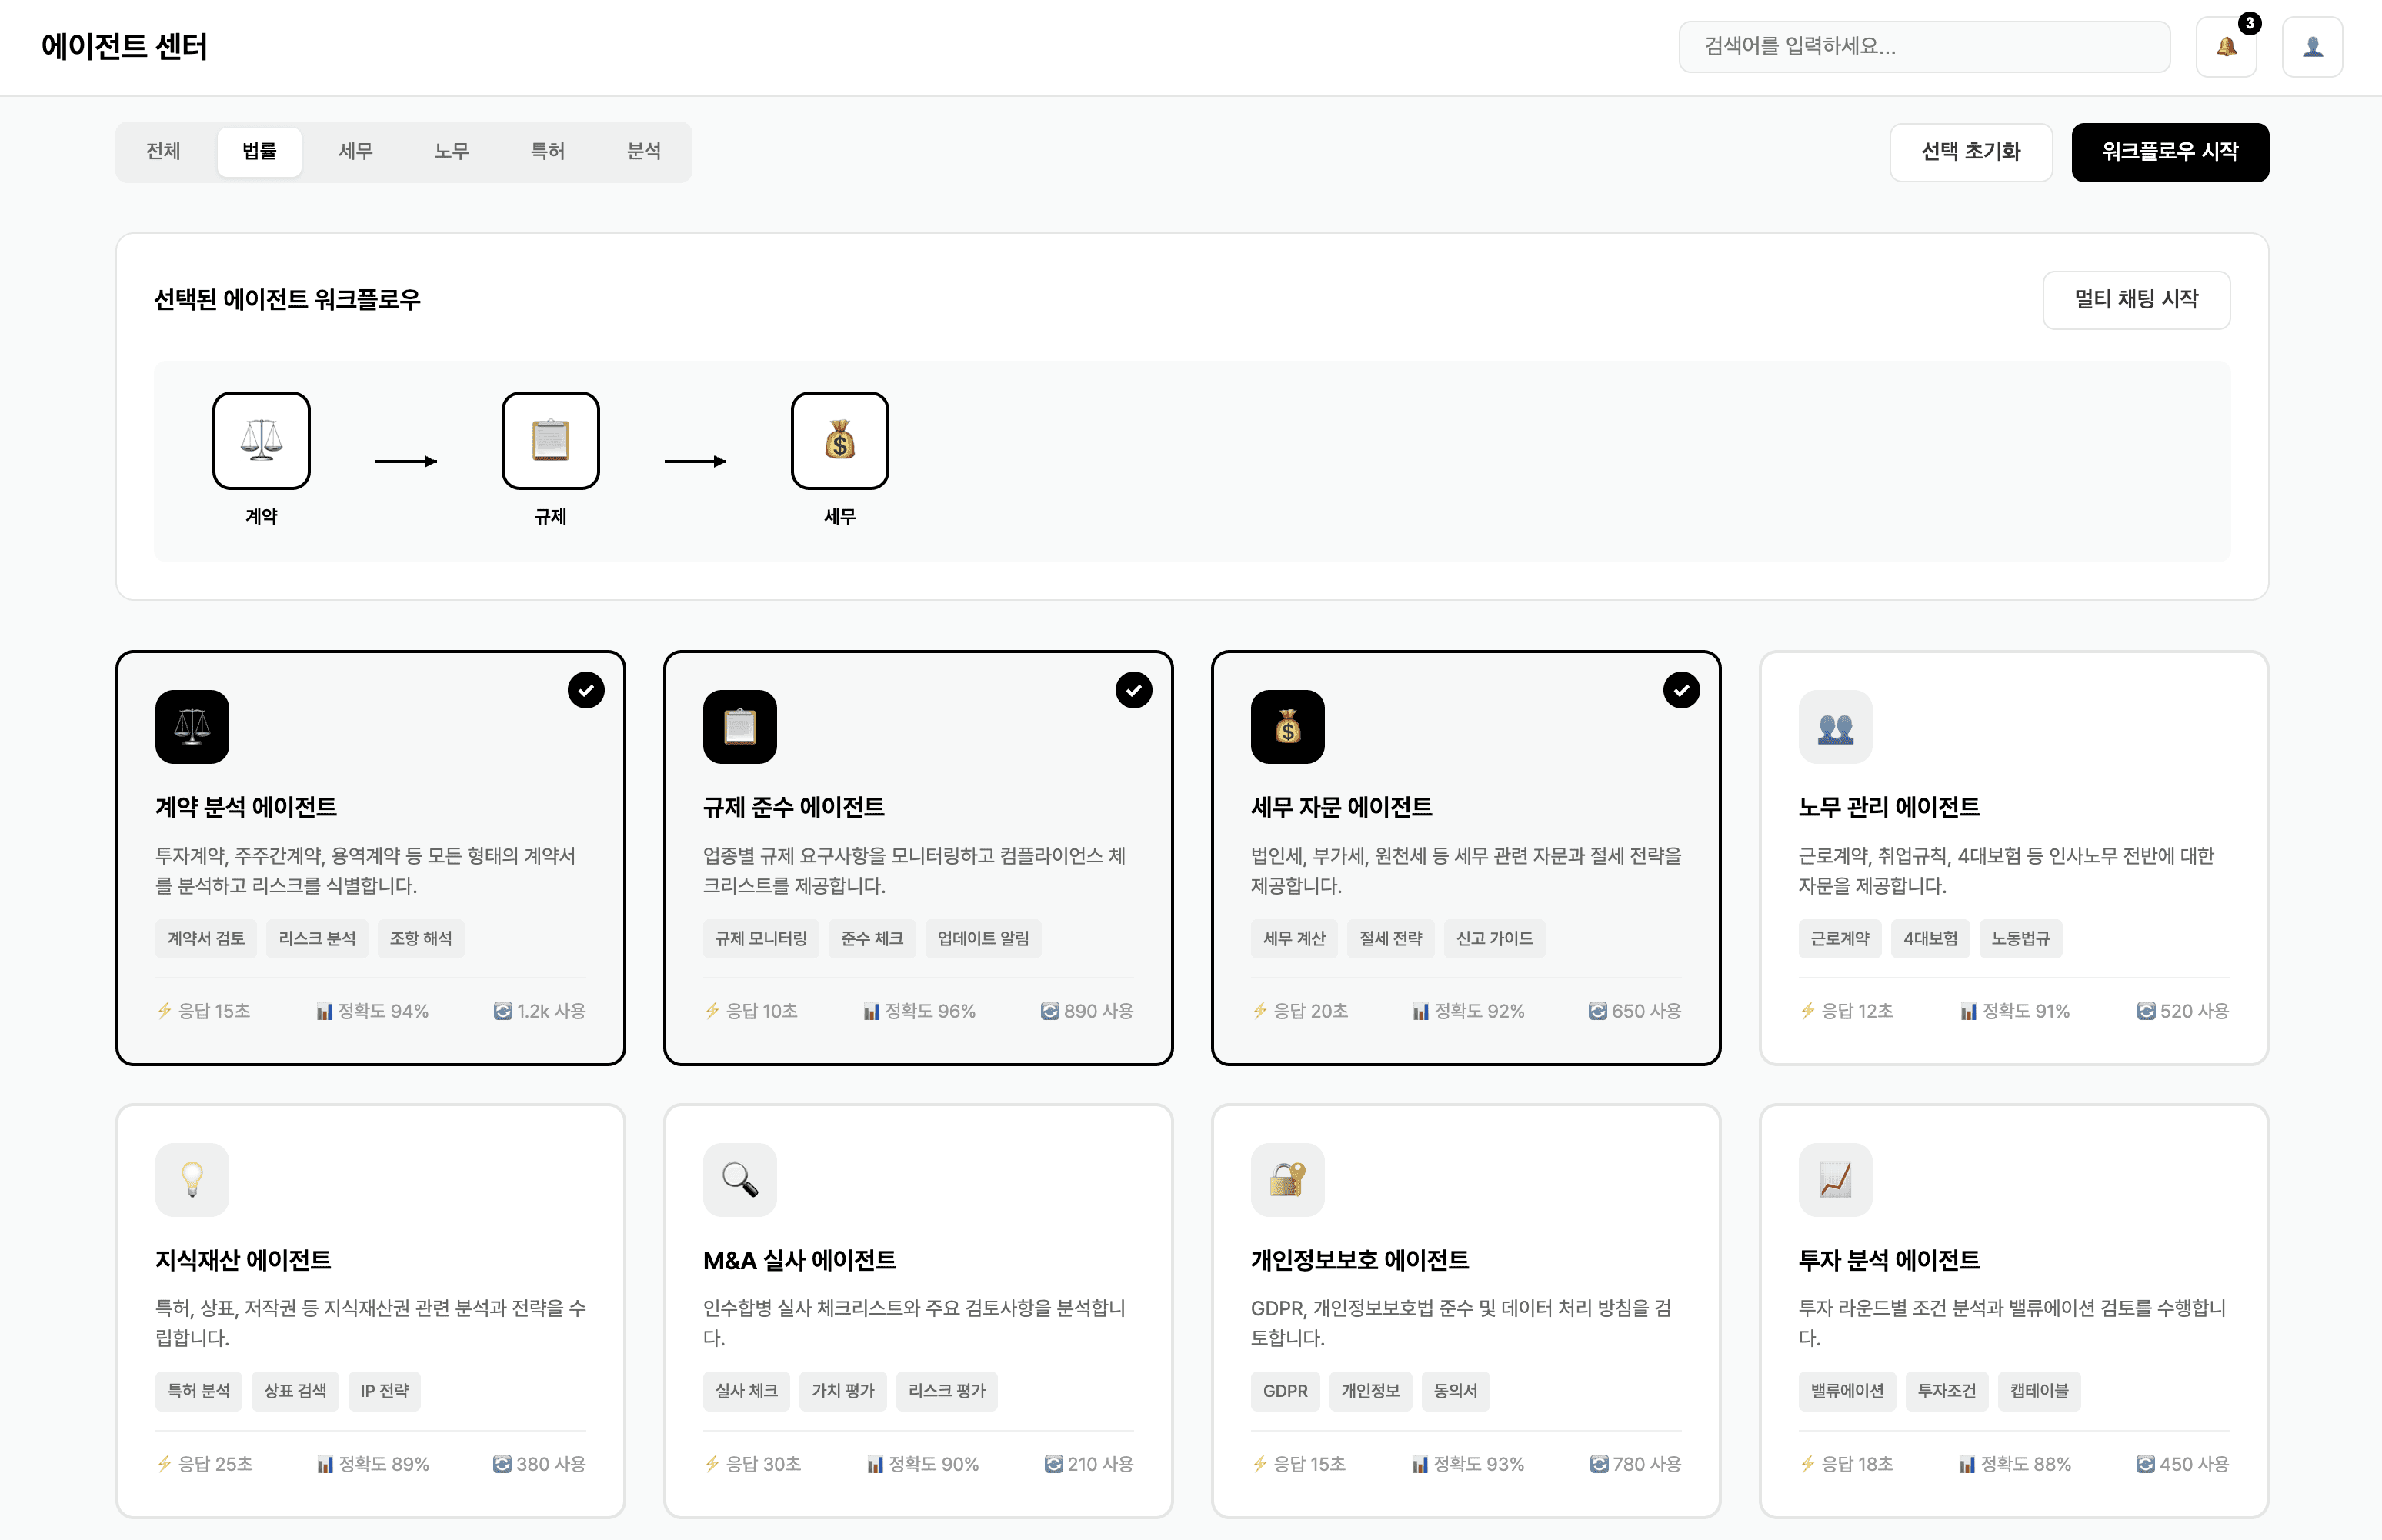The height and width of the screenshot is (1540, 2382).
Task: Click the 투자 분석 에이전트 chart icon
Action: (1834, 1180)
